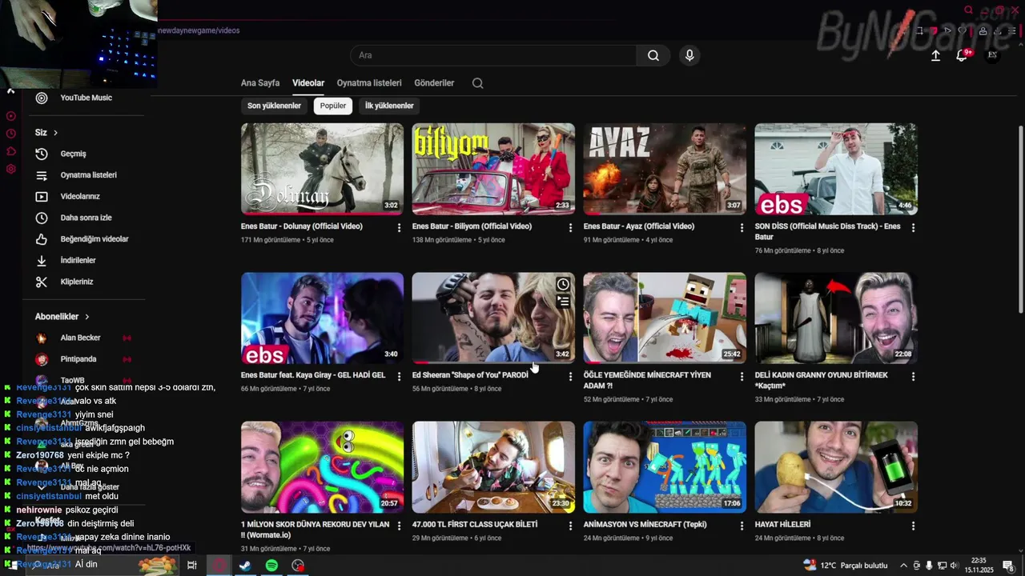The height and width of the screenshot is (576, 1025).
Task: Open options menu for Ayaz video
Action: coord(742,228)
